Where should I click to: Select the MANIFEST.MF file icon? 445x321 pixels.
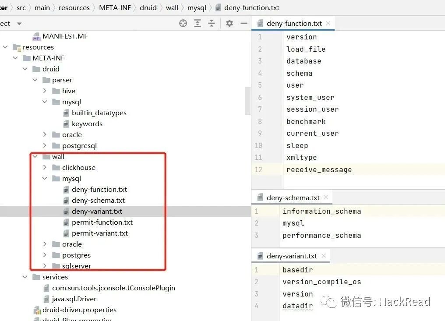(x=36, y=37)
